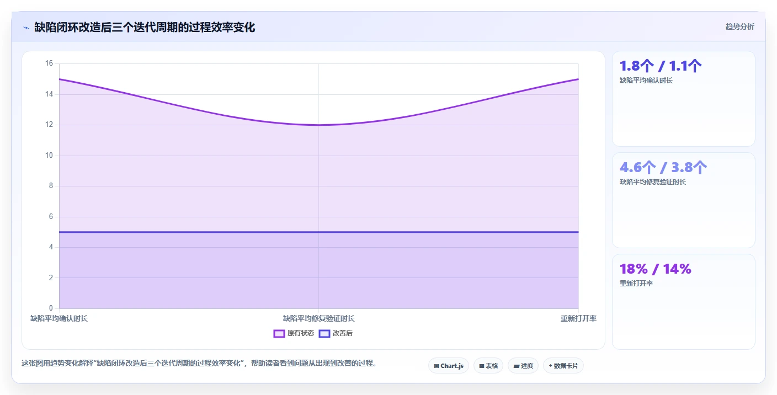This screenshot has width=777, height=395.
Task: Open the 4.6个 / 3.8个 metric card
Action: coord(684,200)
